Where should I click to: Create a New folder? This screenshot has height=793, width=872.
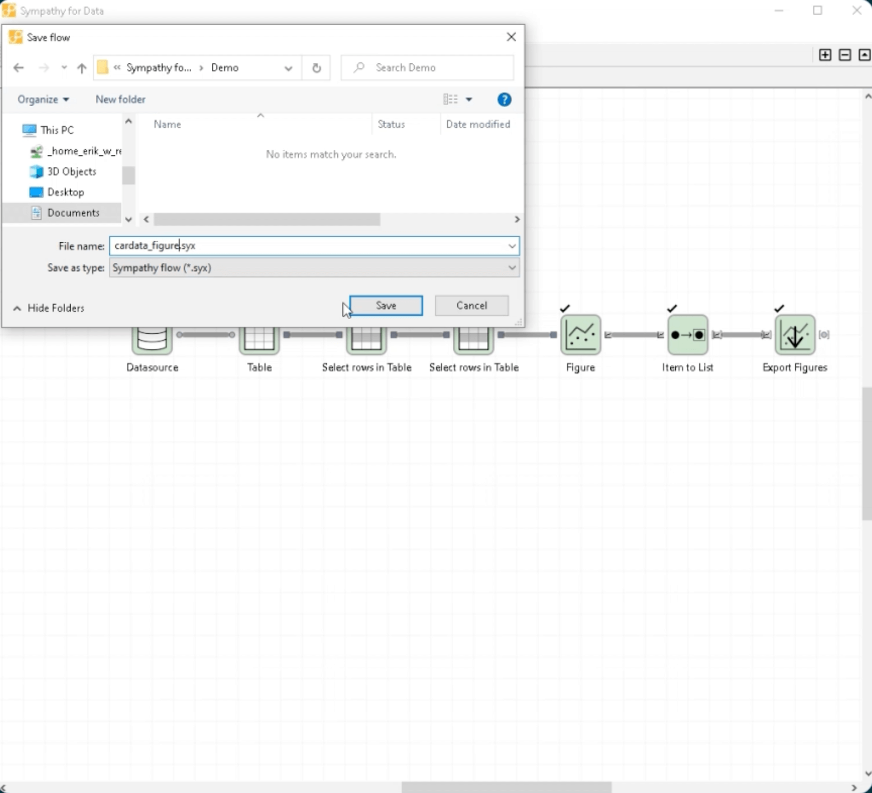point(120,99)
